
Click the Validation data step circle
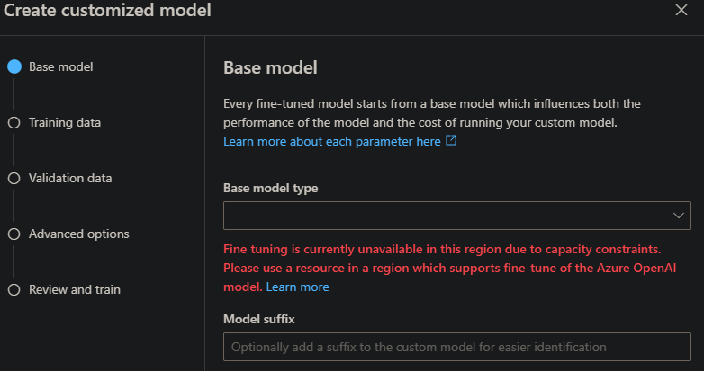click(x=14, y=178)
